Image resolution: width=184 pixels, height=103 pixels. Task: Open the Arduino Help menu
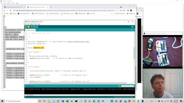coord(39,24)
